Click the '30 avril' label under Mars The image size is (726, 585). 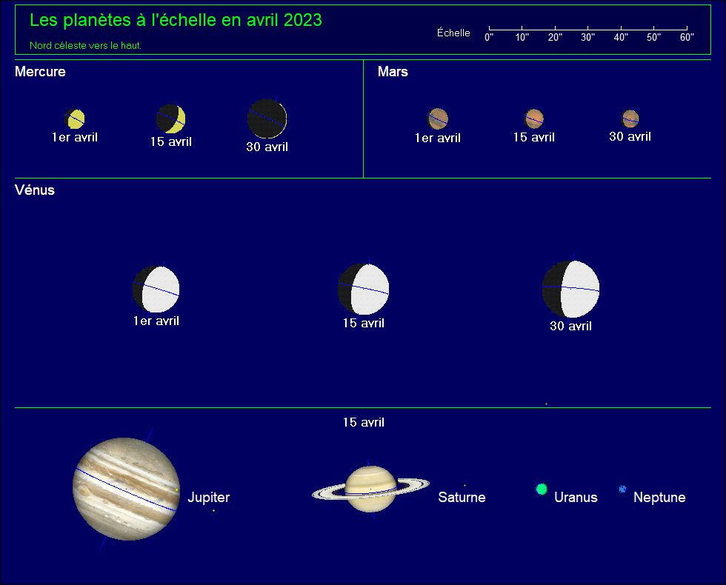pos(630,136)
